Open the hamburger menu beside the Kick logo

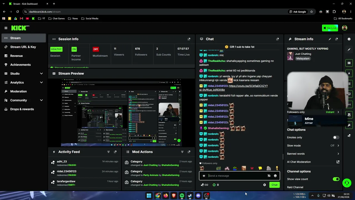6,28
